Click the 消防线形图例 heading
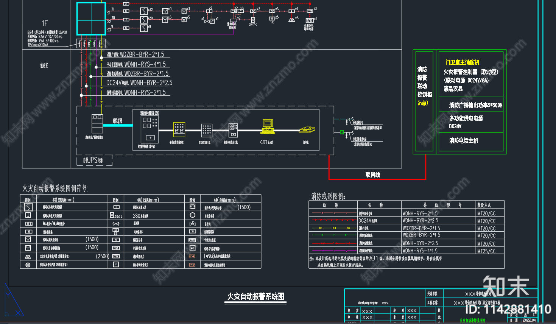556x324 pixels. [x=328, y=196]
